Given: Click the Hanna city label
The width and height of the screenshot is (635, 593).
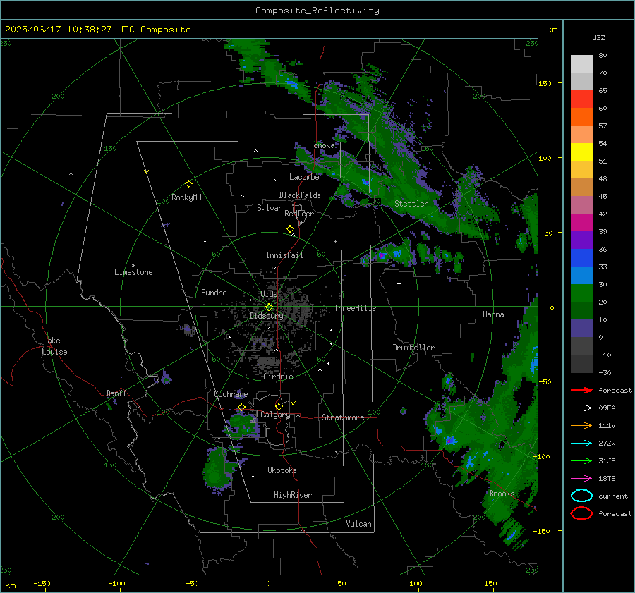Looking at the screenshot, I should point(493,314).
